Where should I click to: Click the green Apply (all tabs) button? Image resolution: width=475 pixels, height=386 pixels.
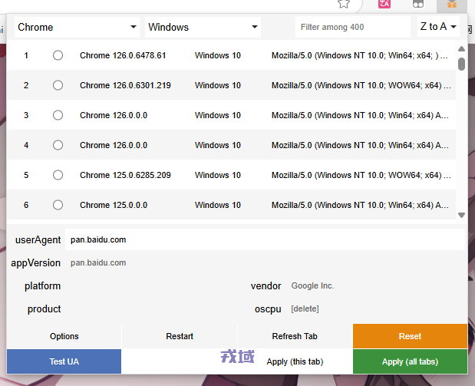[x=411, y=361]
